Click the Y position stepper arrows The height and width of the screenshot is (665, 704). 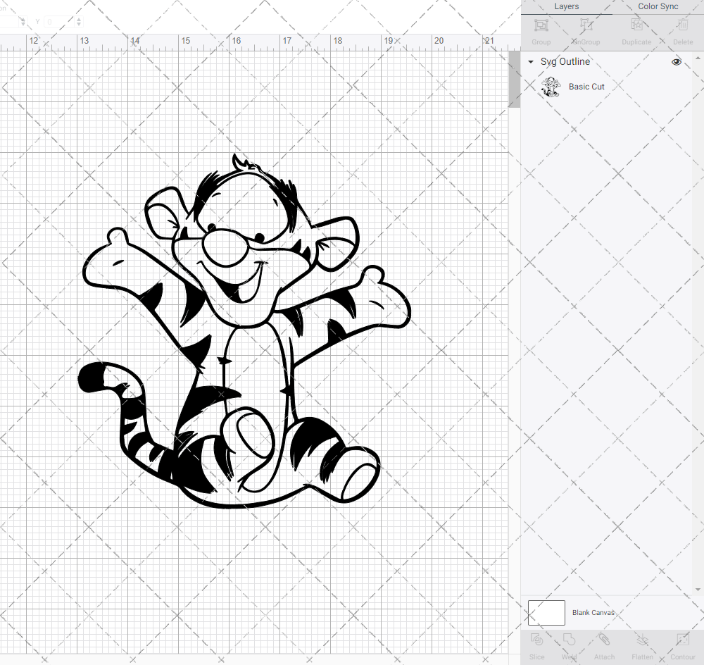79,22
